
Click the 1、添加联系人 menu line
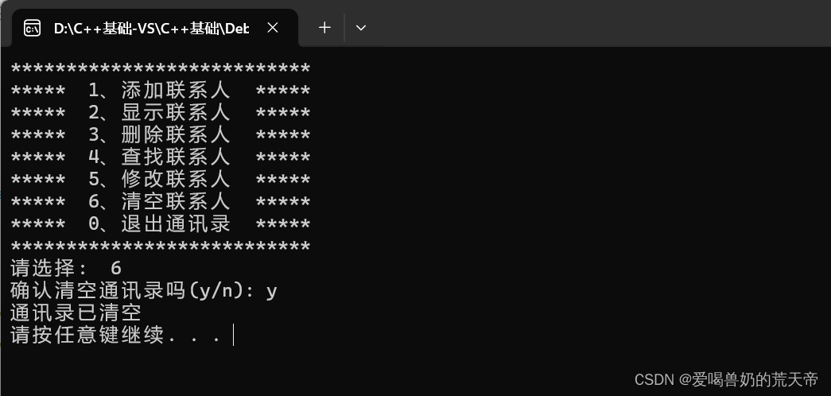(x=160, y=91)
